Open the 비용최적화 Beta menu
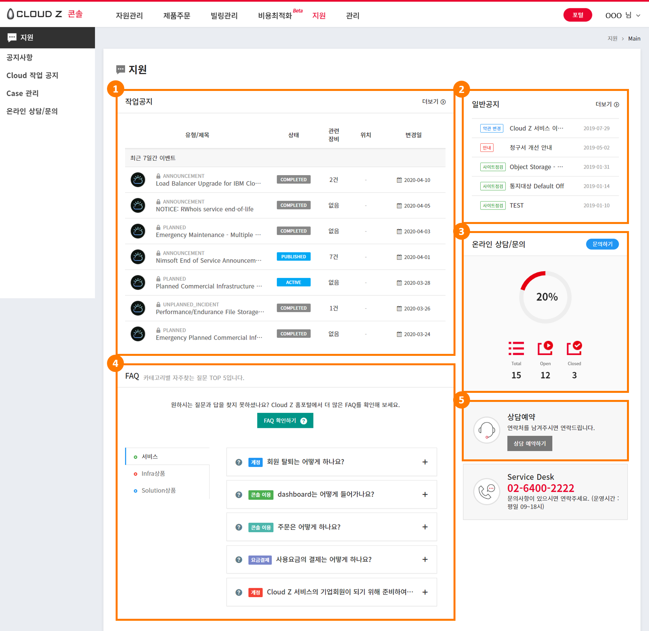Screen dimensions: 649x631 (x=280, y=15)
